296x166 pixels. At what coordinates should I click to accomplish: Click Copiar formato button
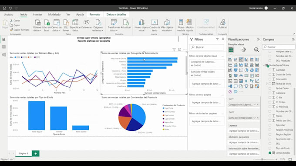(x=20, y=30)
